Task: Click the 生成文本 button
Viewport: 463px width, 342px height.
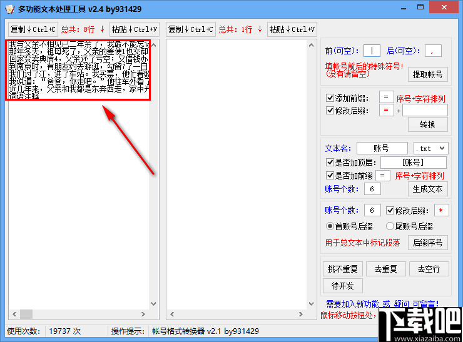Action: (x=427, y=189)
